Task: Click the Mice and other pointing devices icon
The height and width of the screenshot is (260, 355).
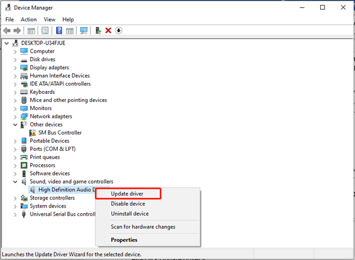Action: click(x=24, y=100)
